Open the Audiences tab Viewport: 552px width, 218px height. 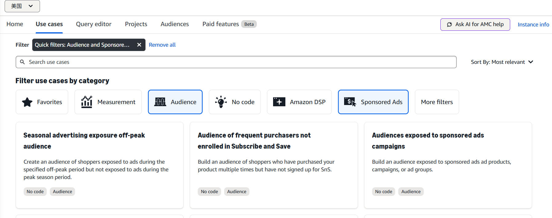[175, 24]
